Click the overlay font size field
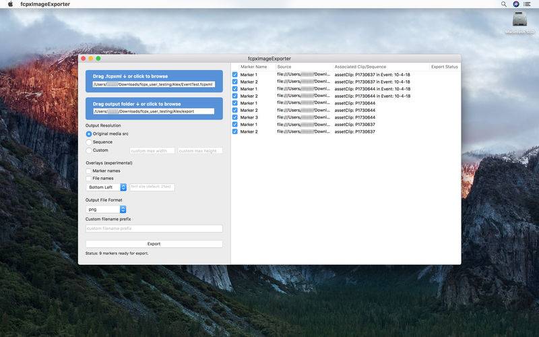This screenshot has width=539, height=337. [152, 187]
